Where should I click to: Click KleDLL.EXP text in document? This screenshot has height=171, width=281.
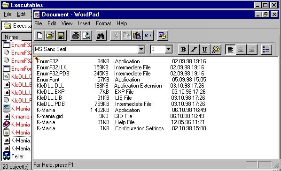[x=51, y=92]
